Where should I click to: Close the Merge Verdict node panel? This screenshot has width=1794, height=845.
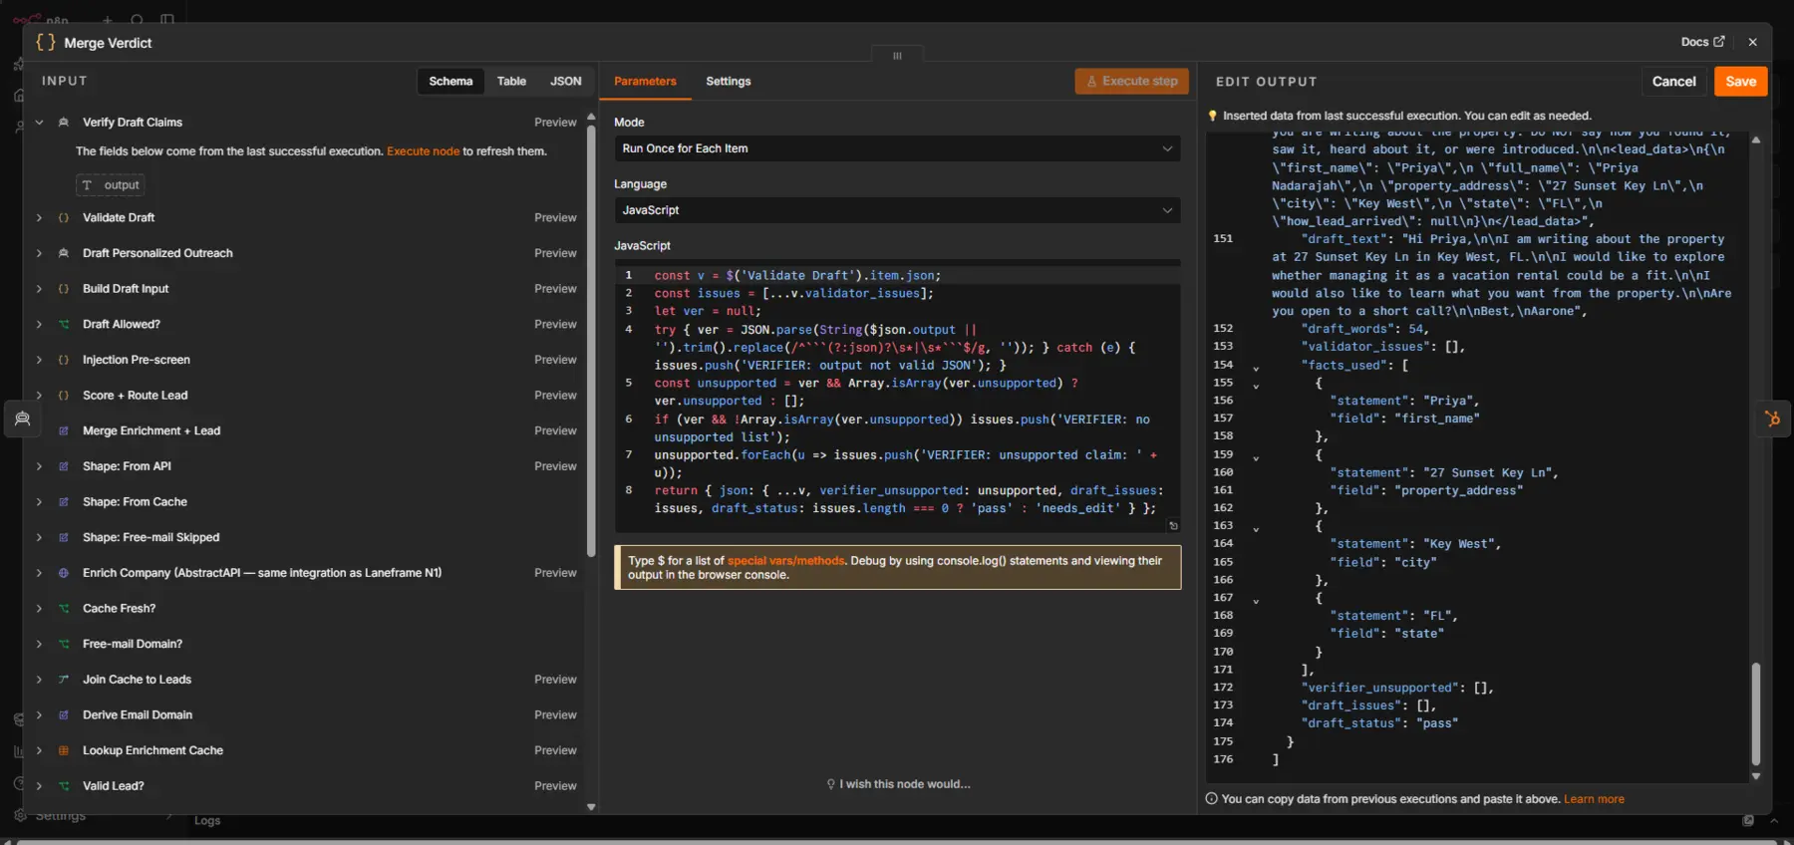pyautogui.click(x=1752, y=42)
